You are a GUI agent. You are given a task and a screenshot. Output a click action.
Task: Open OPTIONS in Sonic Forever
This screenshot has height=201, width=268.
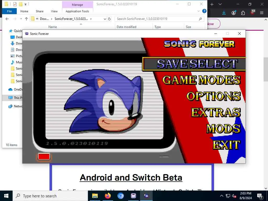(214, 96)
